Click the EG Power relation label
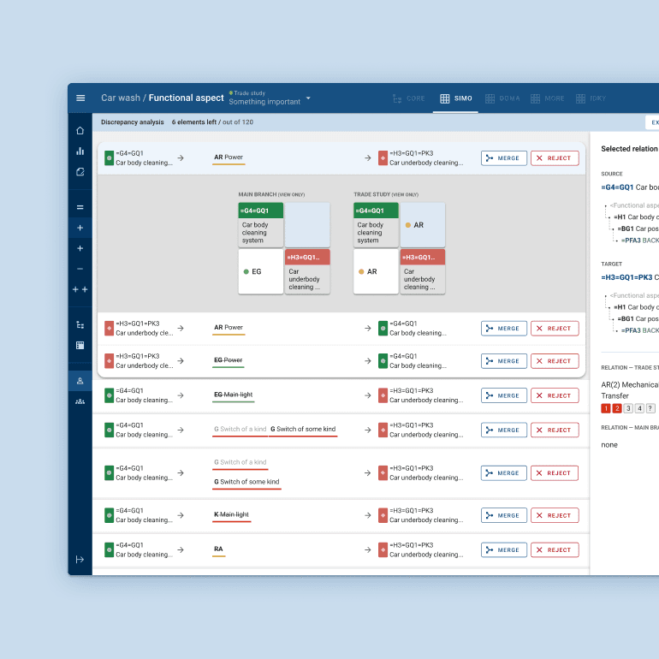The image size is (659, 659). (229, 360)
